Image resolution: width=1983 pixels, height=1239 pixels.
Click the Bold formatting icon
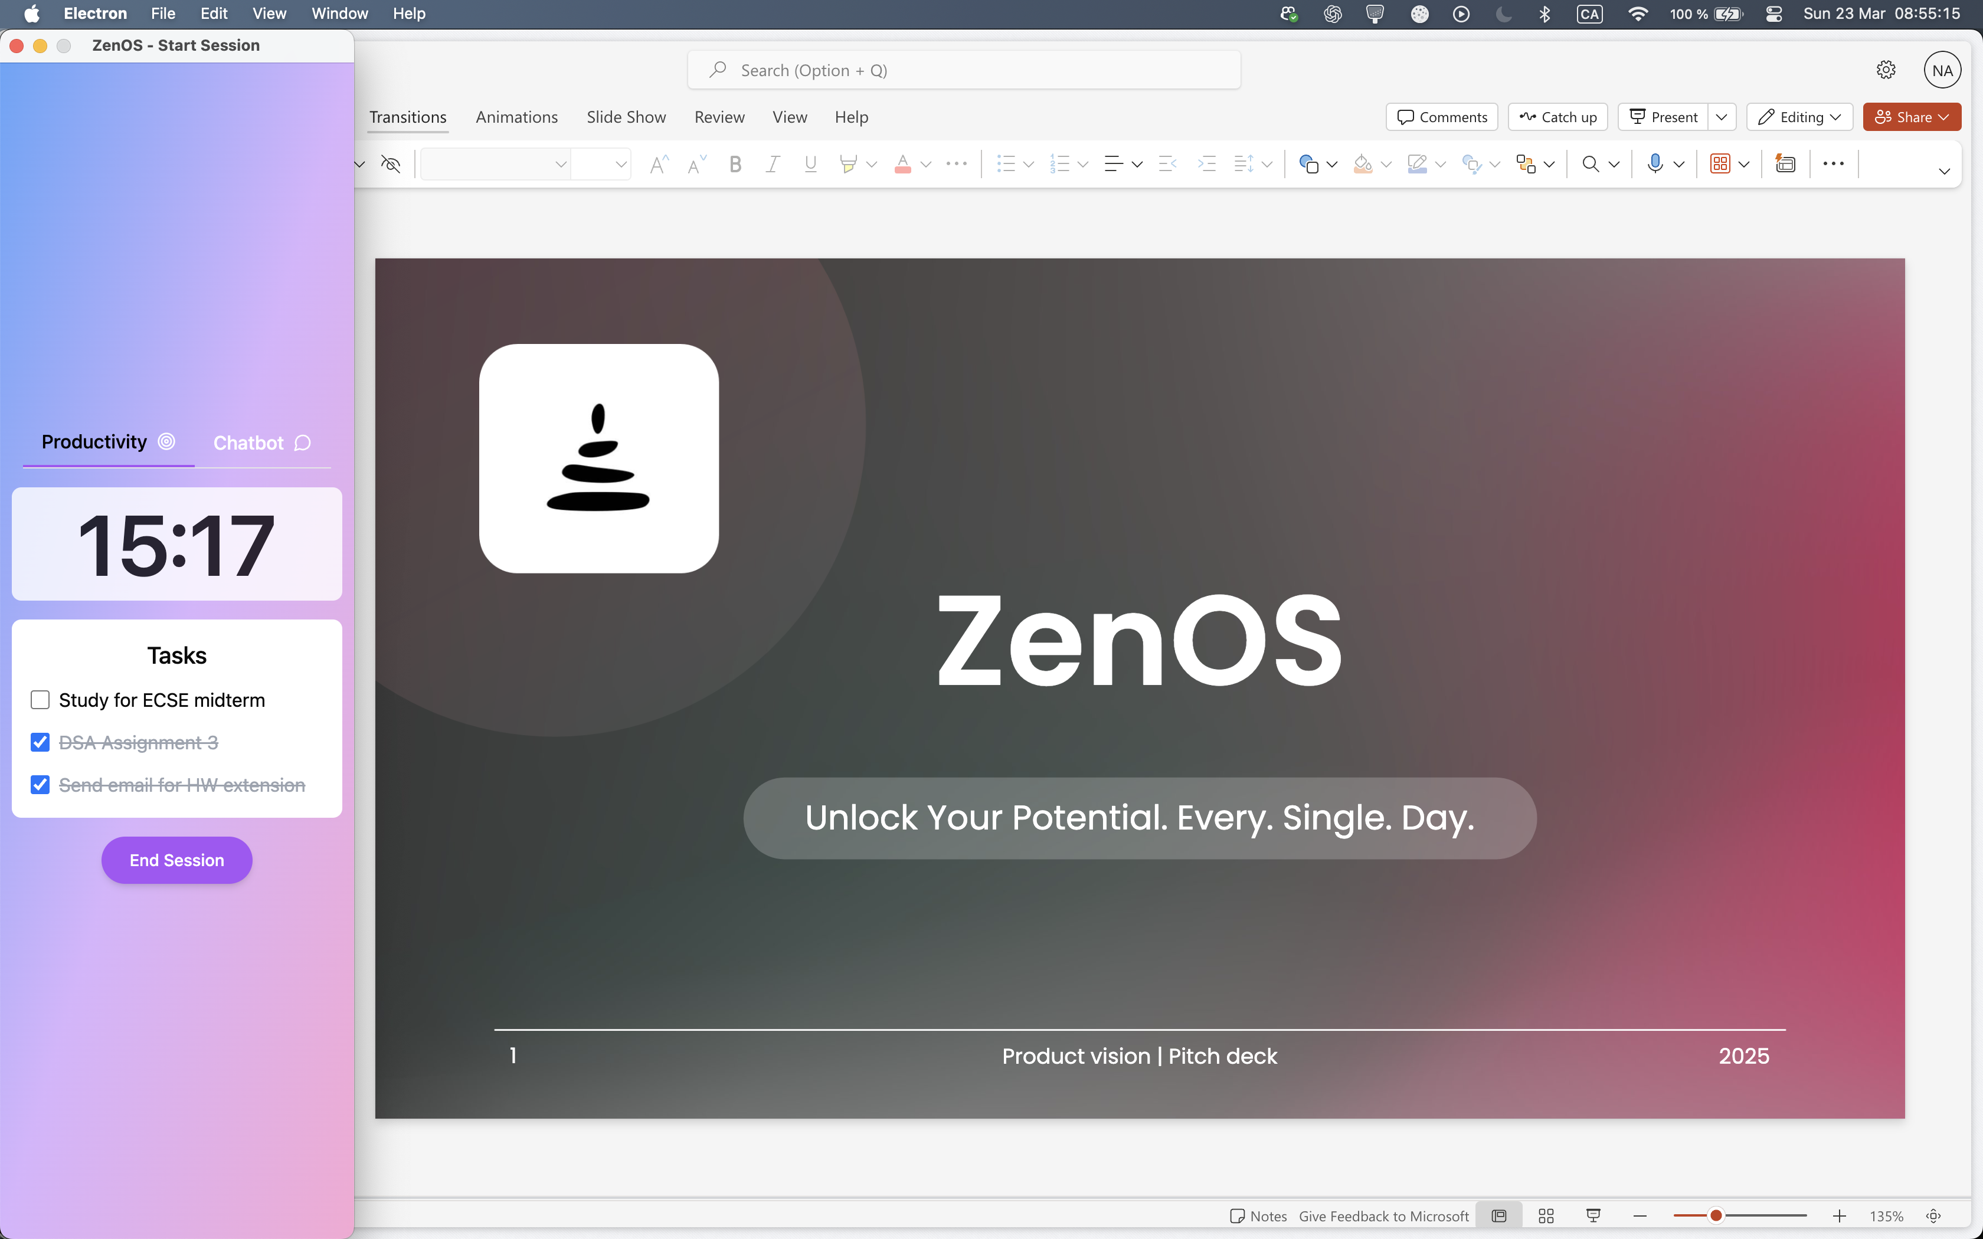click(735, 165)
